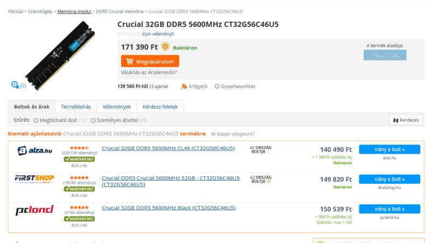Click the (3746 vélemény) reviews count

point(79,212)
